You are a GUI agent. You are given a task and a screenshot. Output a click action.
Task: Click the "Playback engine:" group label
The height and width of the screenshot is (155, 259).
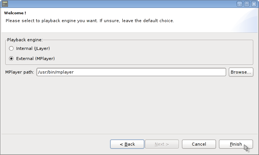[25, 39]
